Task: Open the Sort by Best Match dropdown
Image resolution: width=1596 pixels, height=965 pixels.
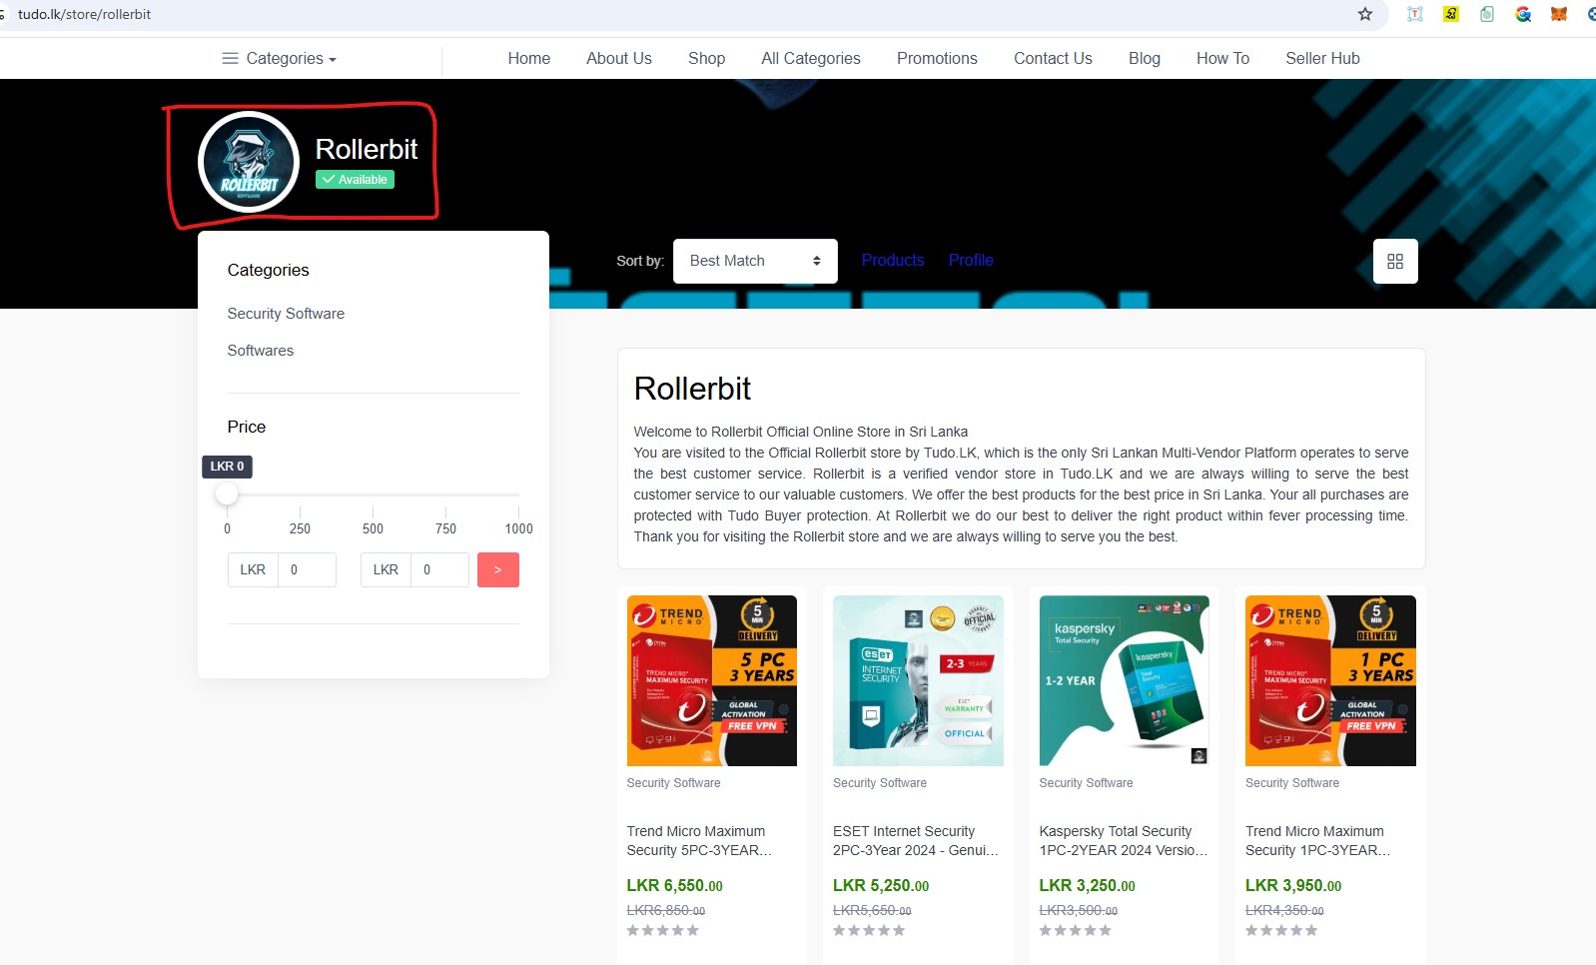Action: point(755,261)
